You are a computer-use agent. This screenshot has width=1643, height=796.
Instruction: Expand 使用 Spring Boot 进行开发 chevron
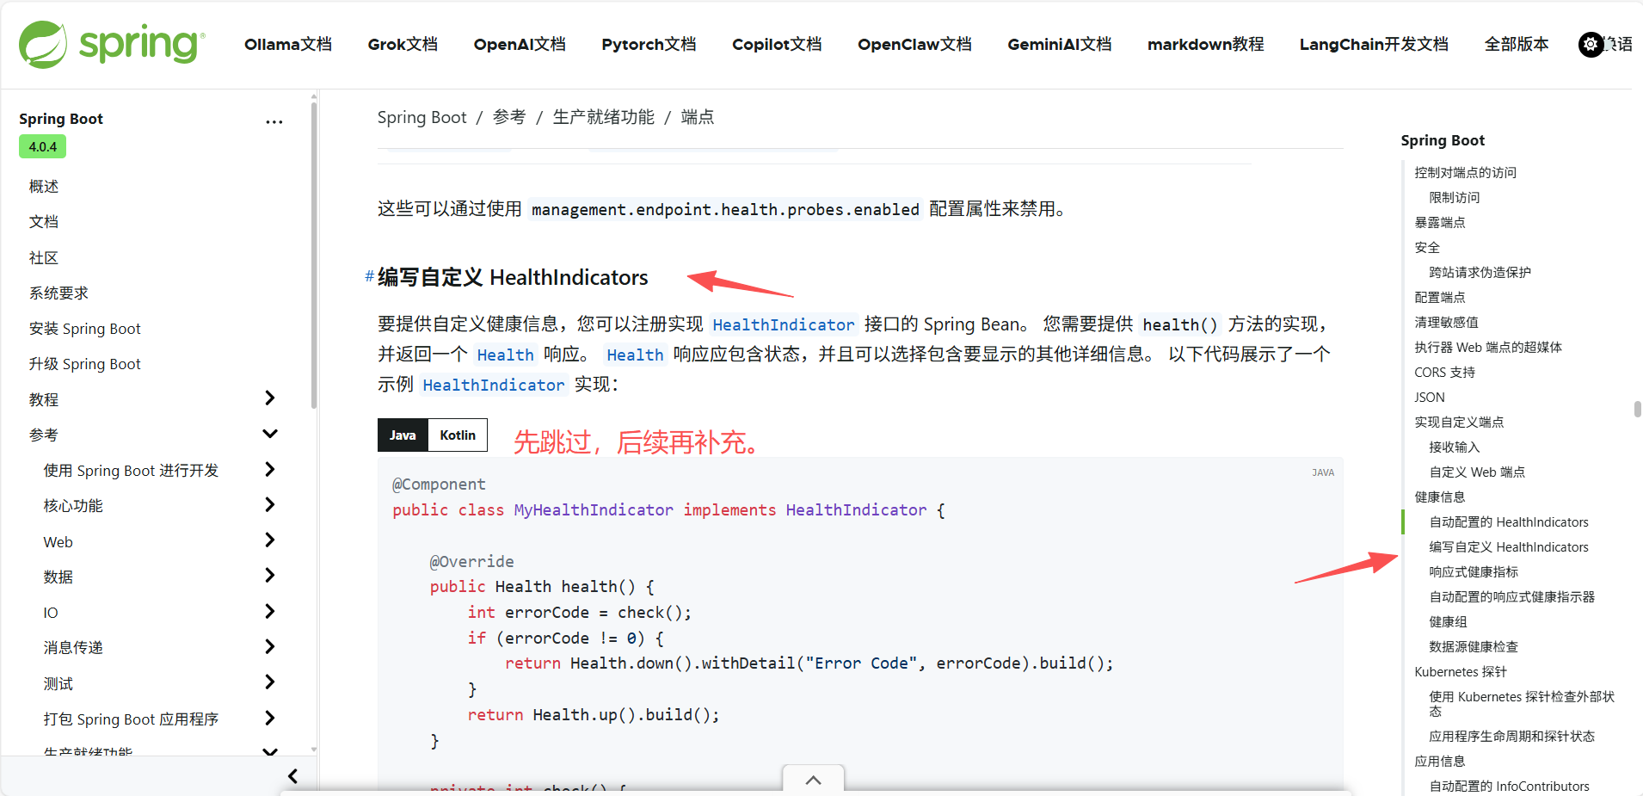point(269,469)
